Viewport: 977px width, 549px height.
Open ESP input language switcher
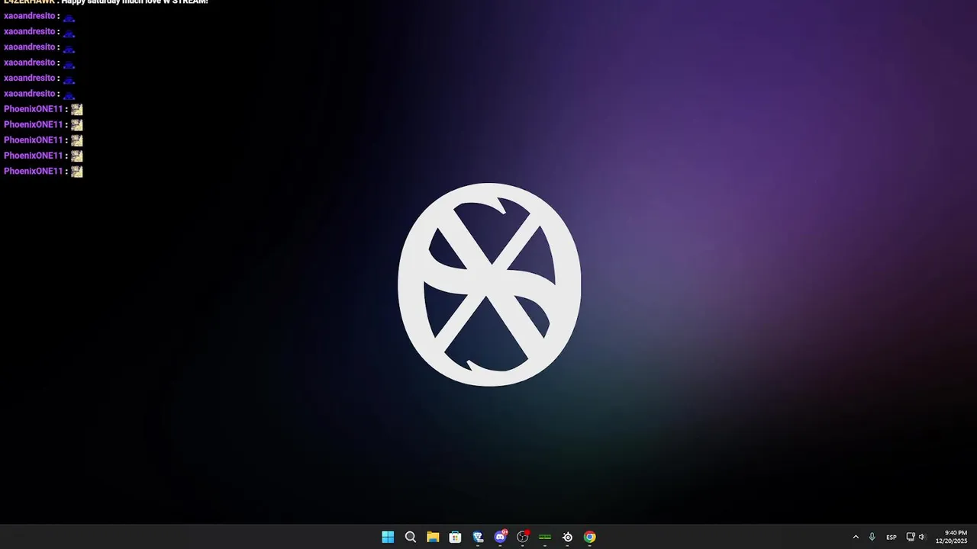(892, 537)
